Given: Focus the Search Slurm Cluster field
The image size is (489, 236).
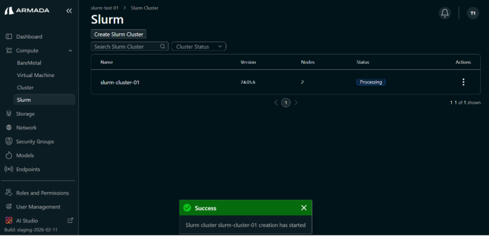Looking at the screenshot, I should pyautogui.click(x=130, y=46).
